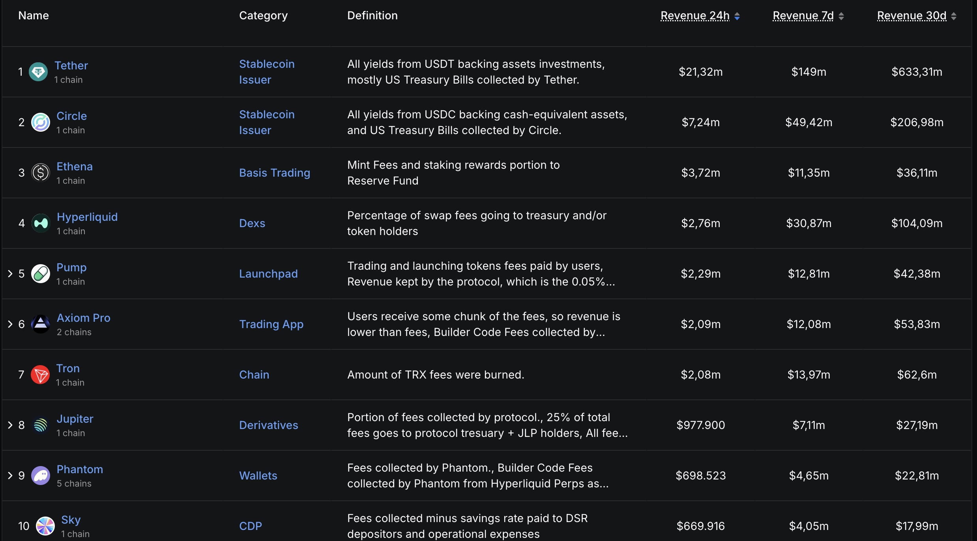Screen dimensions: 977x541
Task: Click the Sky colorful logo icon
Action: [45, 526]
